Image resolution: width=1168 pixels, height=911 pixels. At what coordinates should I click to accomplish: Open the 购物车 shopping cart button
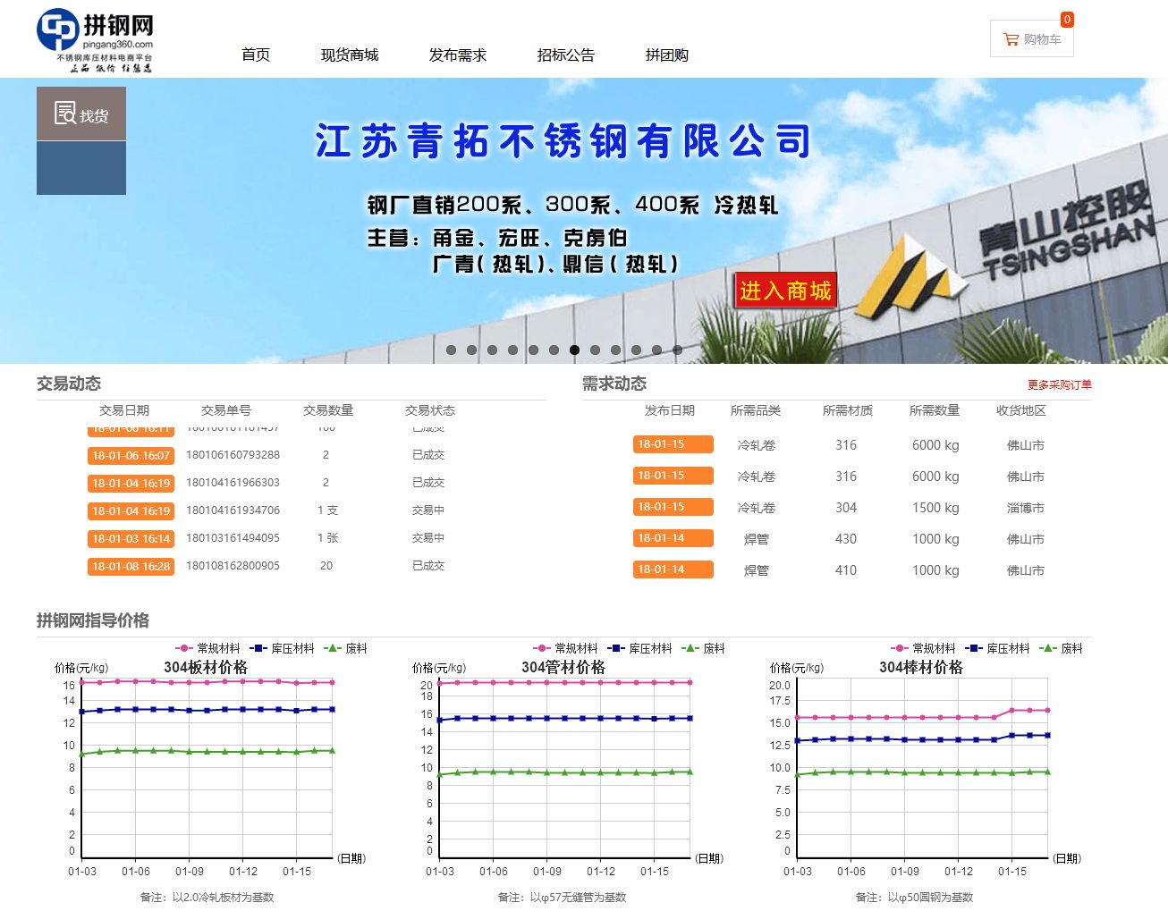point(1032,39)
